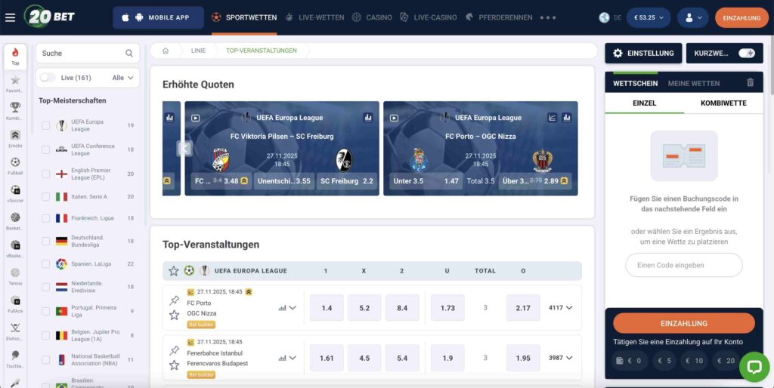Switch to the Meine Wetten tab
Screen dimensions: 774x388
694,83
